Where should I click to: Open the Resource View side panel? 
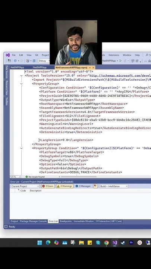pyautogui.click(x=7, y=88)
